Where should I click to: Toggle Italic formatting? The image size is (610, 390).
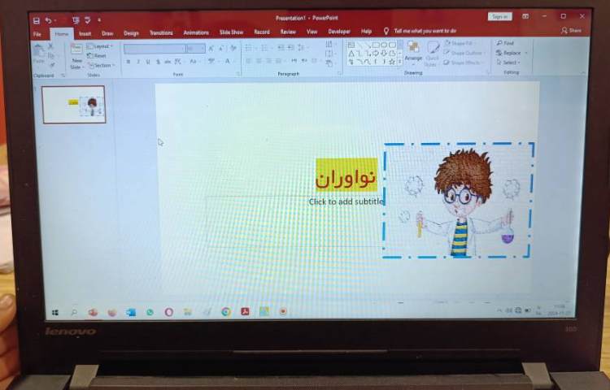point(137,62)
